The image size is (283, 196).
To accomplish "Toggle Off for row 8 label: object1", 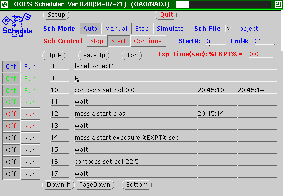I will point(11,67).
